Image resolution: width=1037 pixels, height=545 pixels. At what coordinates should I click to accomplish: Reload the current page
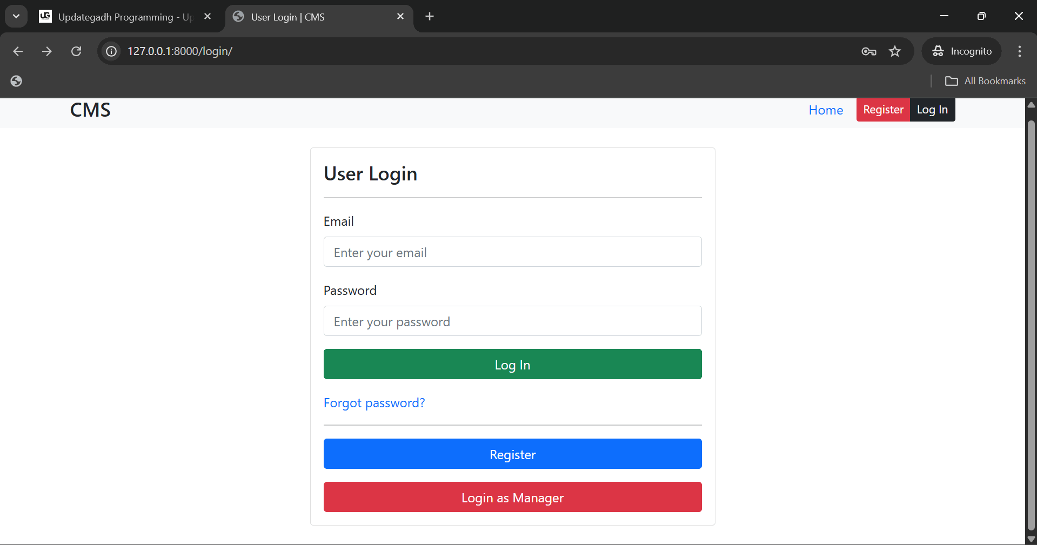click(76, 51)
